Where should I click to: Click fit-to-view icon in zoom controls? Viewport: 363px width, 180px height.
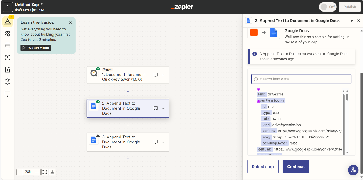coord(45,172)
